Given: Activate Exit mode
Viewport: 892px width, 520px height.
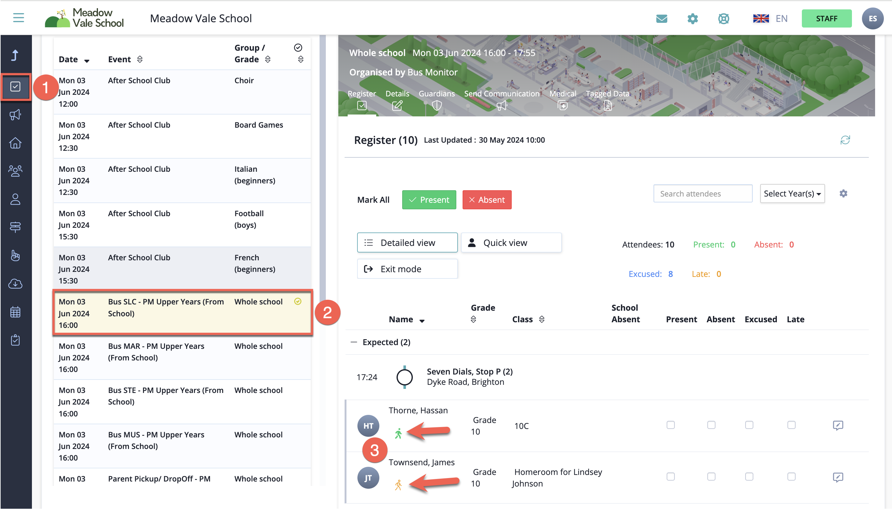Looking at the screenshot, I should (407, 269).
